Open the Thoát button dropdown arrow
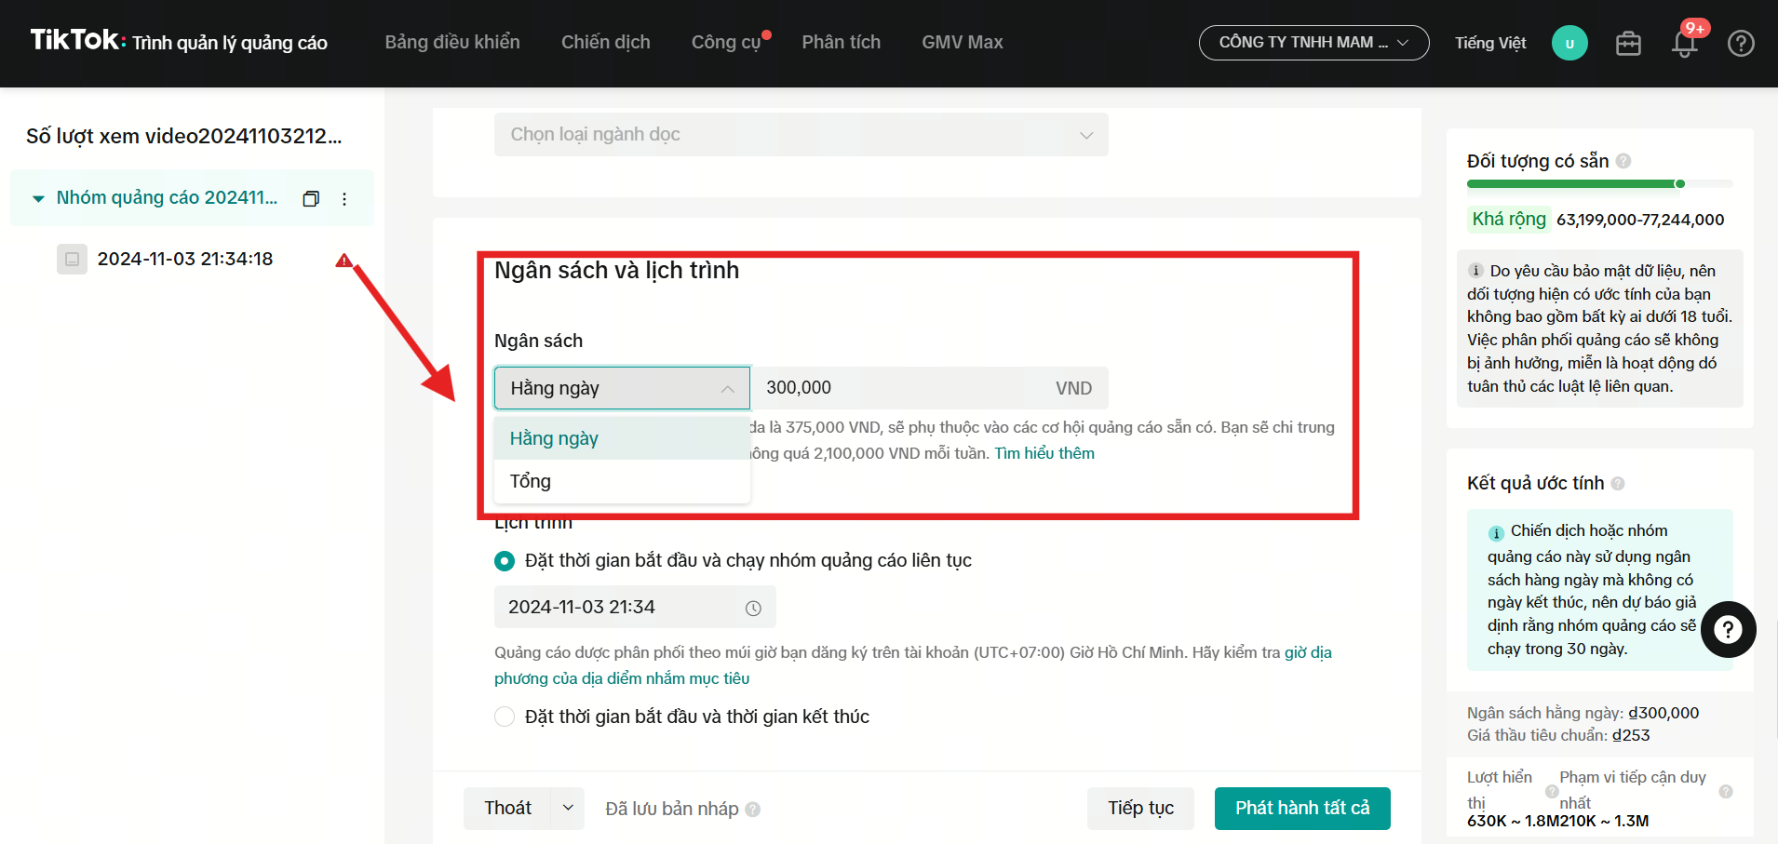The width and height of the screenshot is (1778, 844). tap(568, 808)
